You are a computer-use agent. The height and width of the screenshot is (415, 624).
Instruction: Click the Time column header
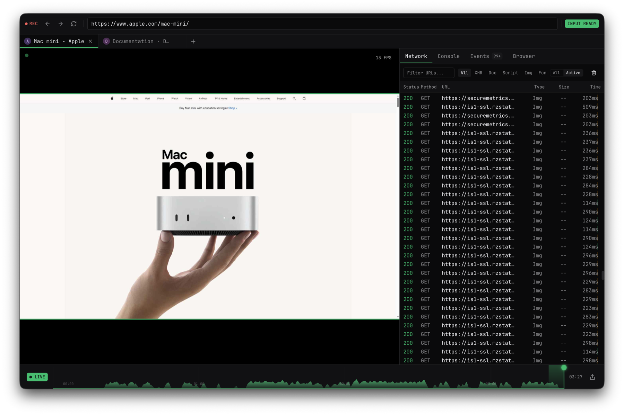[x=595, y=87]
